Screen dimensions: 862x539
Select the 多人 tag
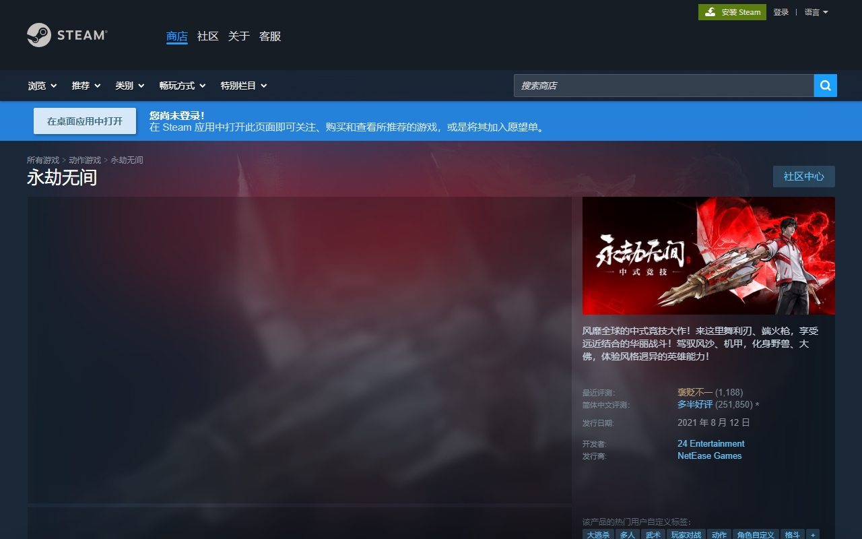click(x=628, y=534)
